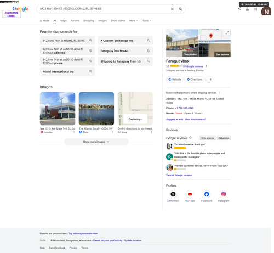Click the Website button for Paraguaybox

175,80
